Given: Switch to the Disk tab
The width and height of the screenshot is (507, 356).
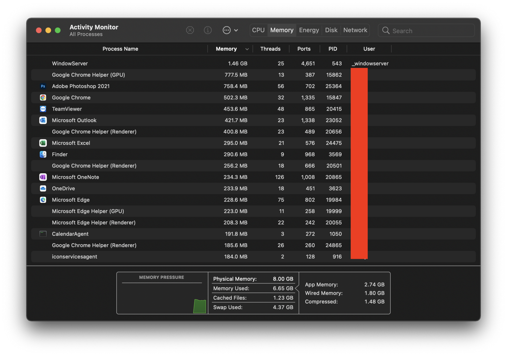Looking at the screenshot, I should tap(331, 30).
